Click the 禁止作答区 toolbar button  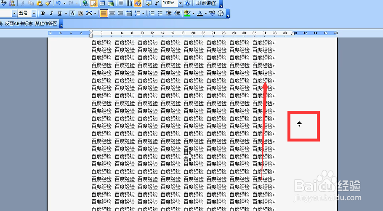click(x=46, y=24)
